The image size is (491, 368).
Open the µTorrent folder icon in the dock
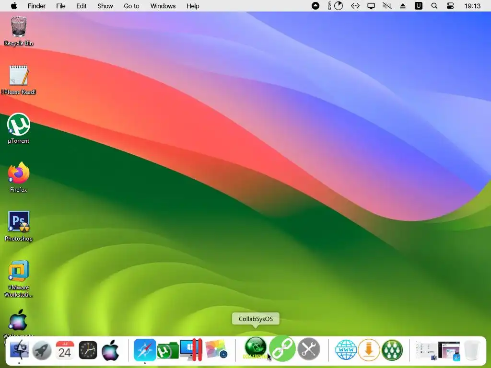click(x=167, y=350)
